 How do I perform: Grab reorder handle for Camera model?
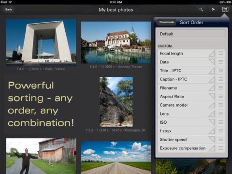pyautogui.click(x=221, y=105)
